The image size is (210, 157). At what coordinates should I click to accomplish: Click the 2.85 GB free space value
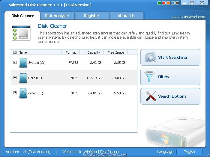coord(120,63)
